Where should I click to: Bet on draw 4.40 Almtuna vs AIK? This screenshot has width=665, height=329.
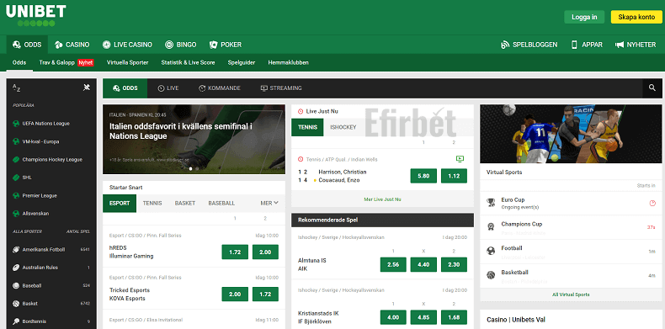click(423, 264)
